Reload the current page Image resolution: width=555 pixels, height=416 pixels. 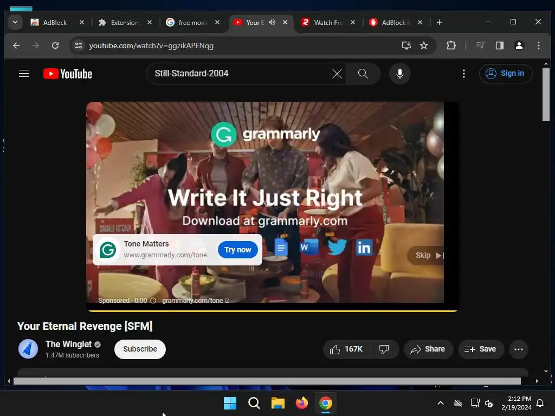[55, 45]
